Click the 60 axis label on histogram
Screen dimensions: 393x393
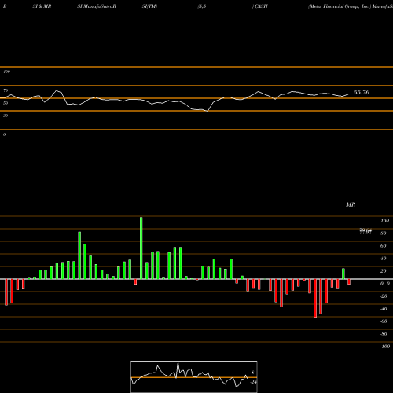coord(383,246)
